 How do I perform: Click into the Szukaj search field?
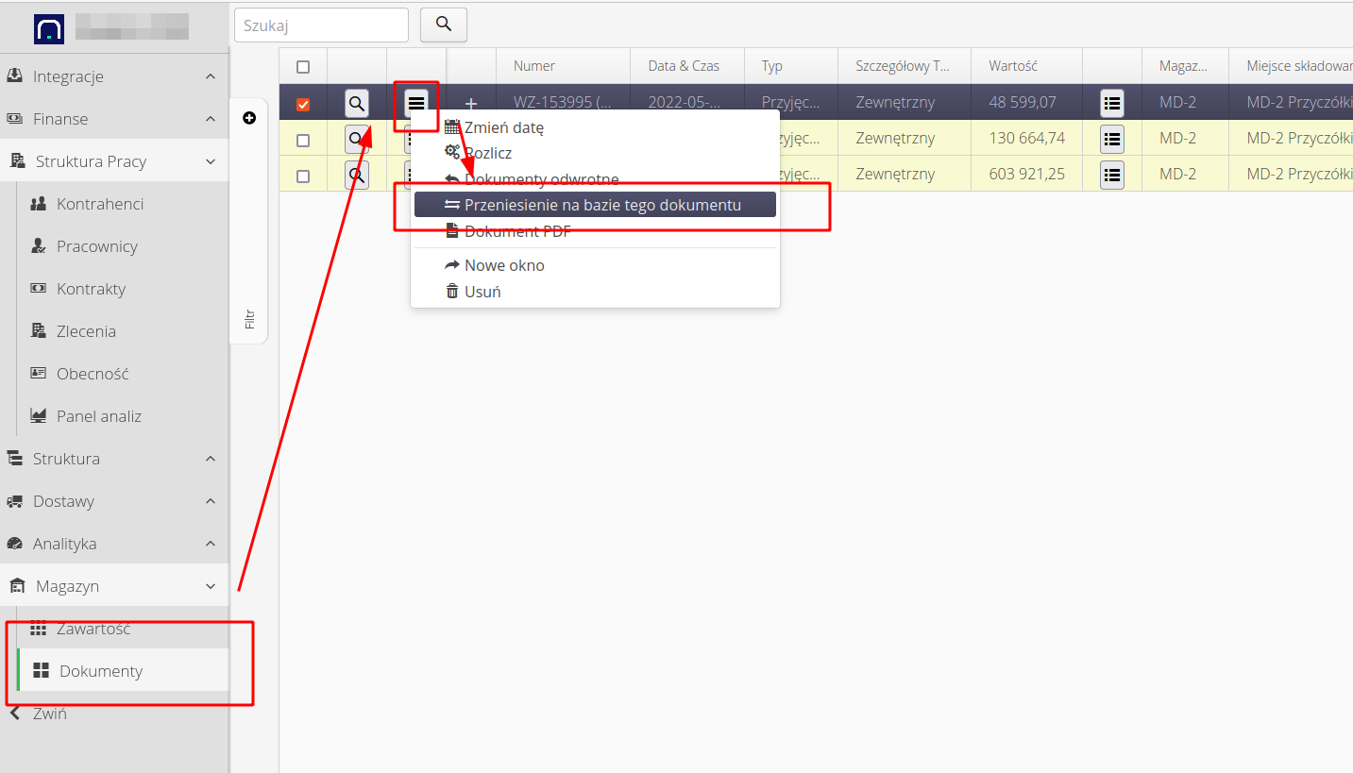click(321, 25)
